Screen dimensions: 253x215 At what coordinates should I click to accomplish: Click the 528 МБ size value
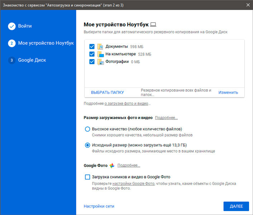145,54
